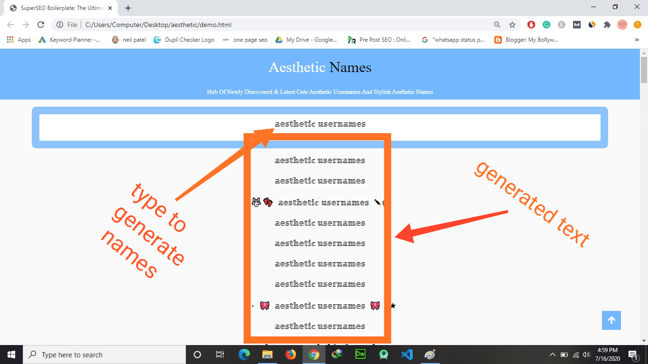The width and height of the screenshot is (648, 364).
Task: Launch Microsoft Edge from taskbar
Action: (244, 355)
